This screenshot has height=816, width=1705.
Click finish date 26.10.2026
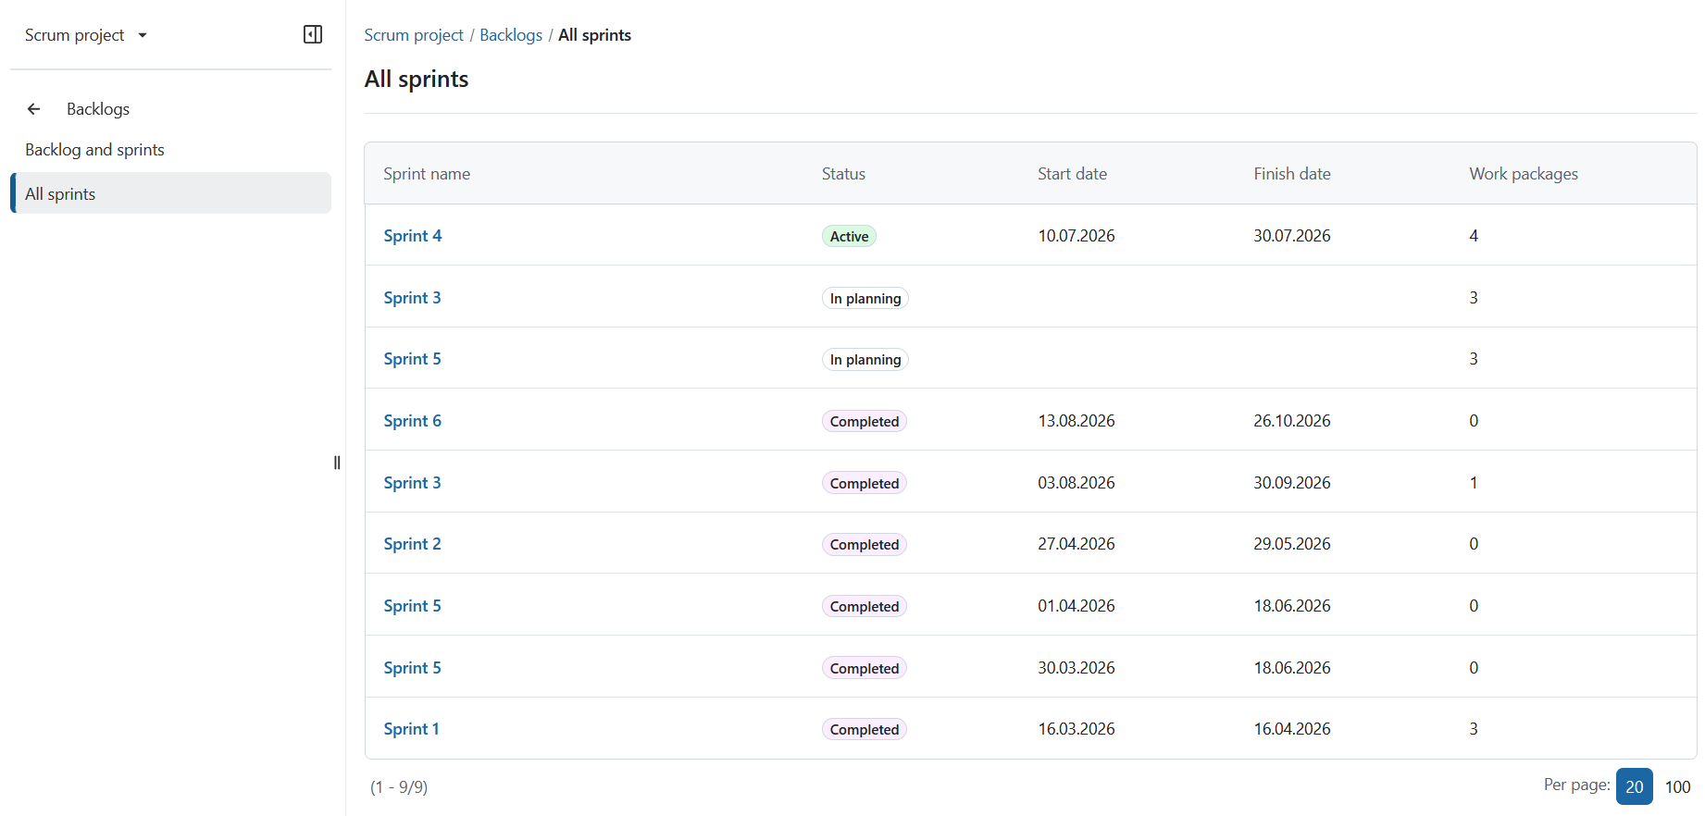point(1292,421)
